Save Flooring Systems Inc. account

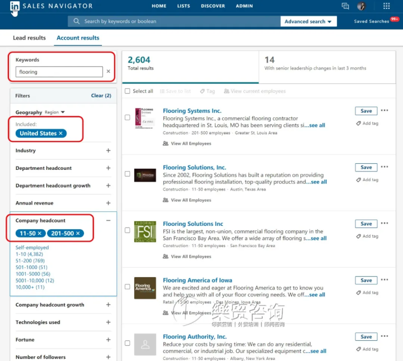coord(366,111)
